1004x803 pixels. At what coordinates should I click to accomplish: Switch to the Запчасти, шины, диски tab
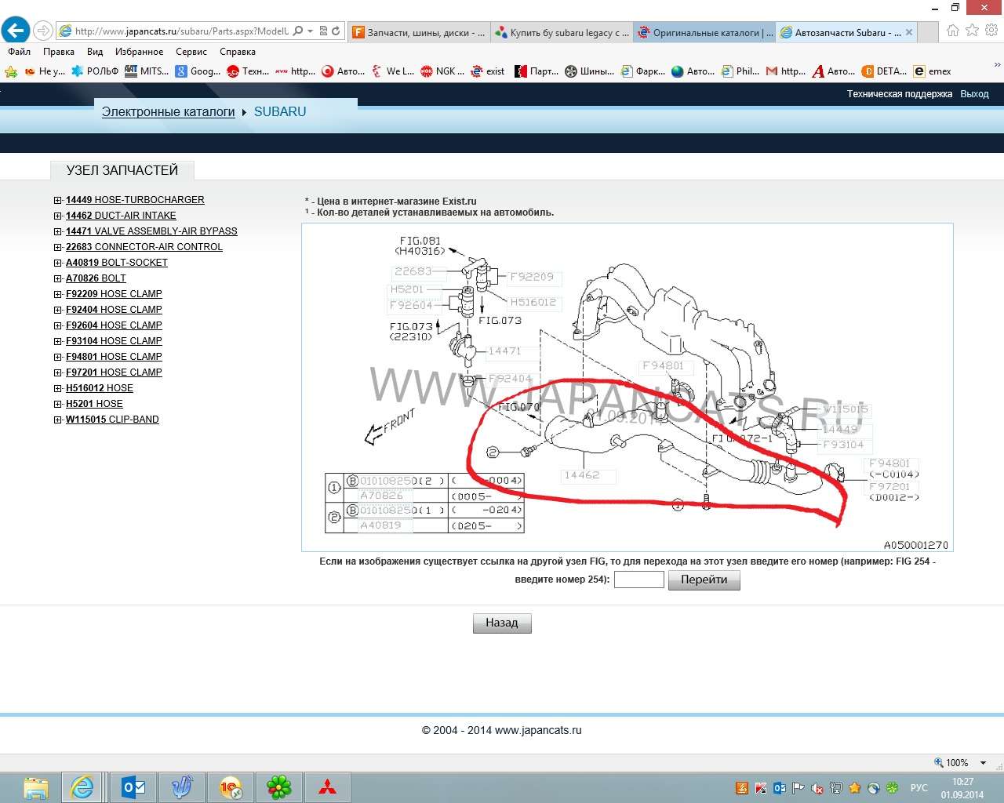(x=418, y=32)
